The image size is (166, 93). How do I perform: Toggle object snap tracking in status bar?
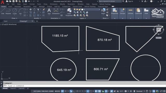click(88, 91)
